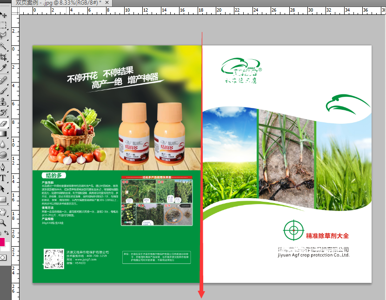The width and height of the screenshot is (386, 300).
Task: Click the vertical ruler at mark 14
Action: [14, 179]
